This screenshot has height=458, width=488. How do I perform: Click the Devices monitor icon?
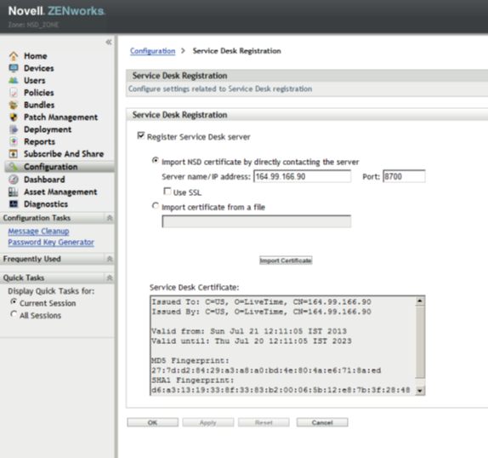14,68
